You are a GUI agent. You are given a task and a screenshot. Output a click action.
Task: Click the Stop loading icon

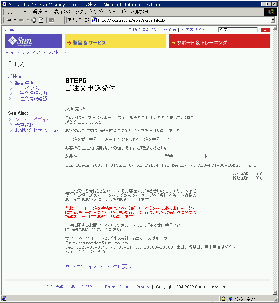click(34, 20)
